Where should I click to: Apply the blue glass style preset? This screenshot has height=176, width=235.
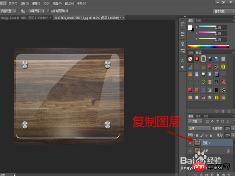point(217,59)
